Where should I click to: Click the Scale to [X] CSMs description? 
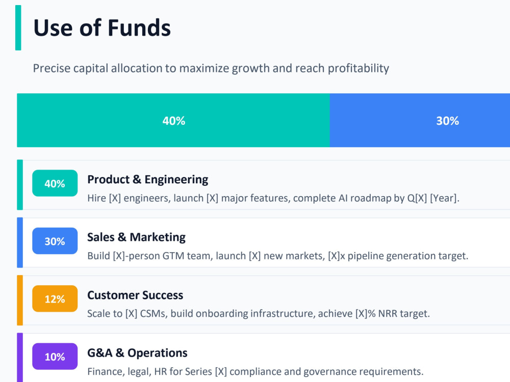pyautogui.click(x=259, y=314)
